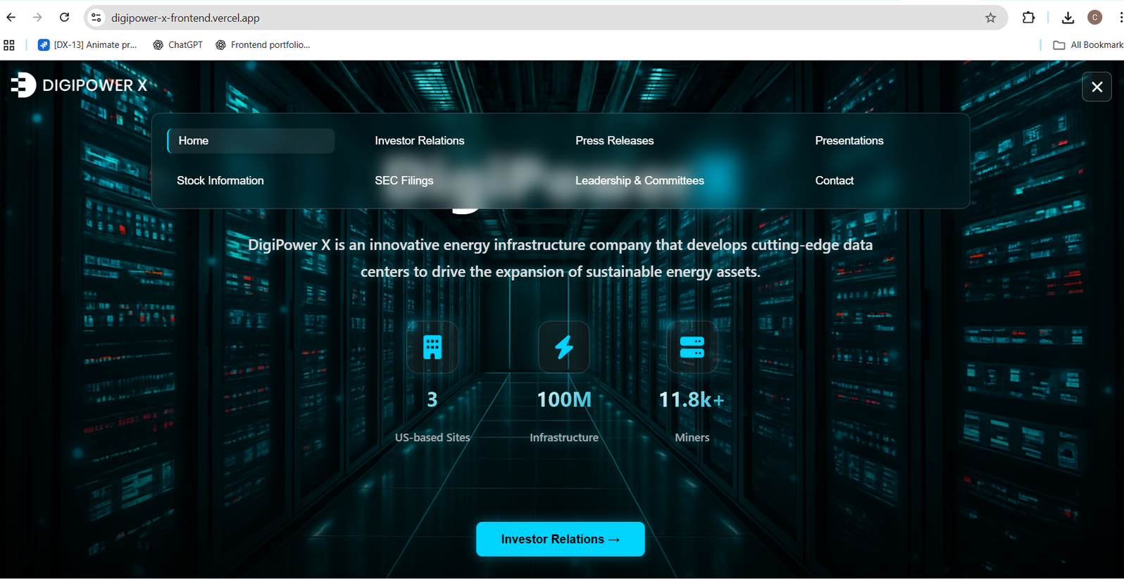
Task: Click the Miners label text
Action: pos(692,437)
